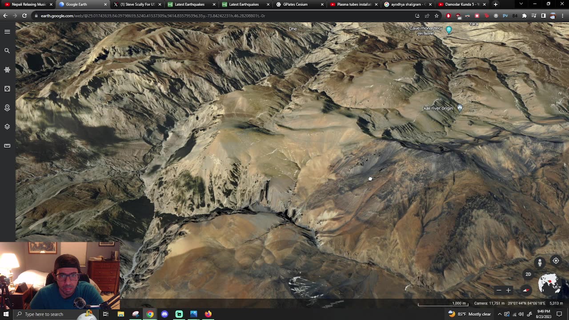
Task: Click the I'm Feeling Lucky dice icon
Action: pos(7,89)
